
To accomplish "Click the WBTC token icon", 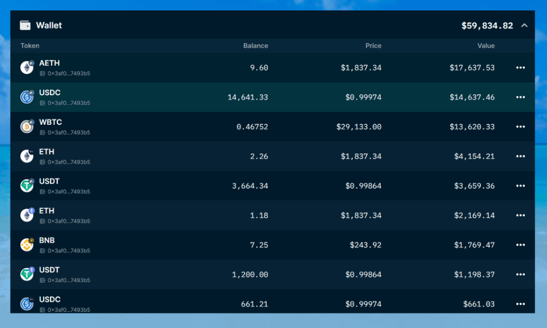I will (x=27, y=127).
